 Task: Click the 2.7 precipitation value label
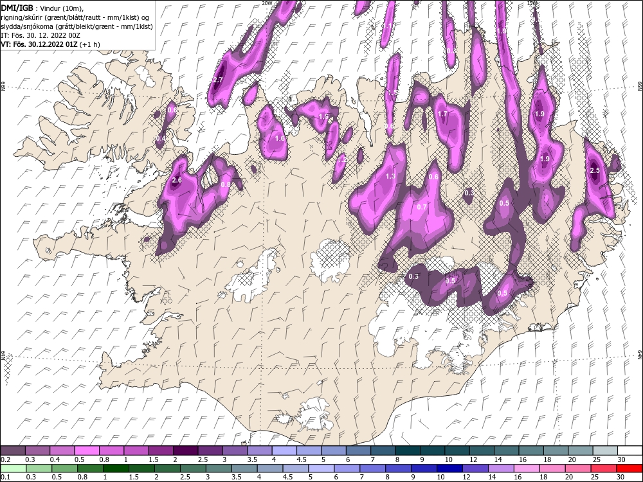pyautogui.click(x=218, y=80)
